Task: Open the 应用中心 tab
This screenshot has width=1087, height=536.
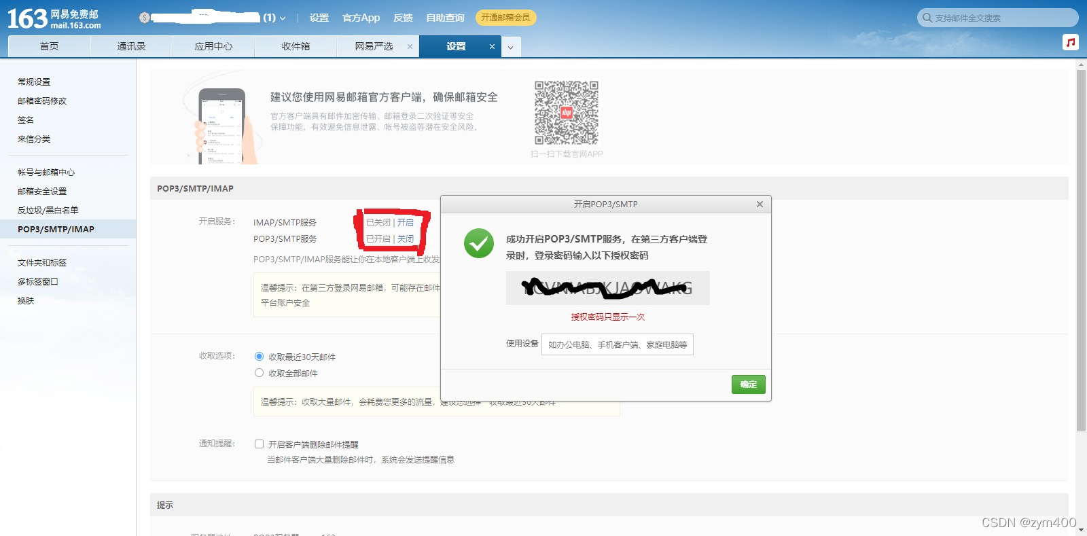Action: [x=213, y=46]
